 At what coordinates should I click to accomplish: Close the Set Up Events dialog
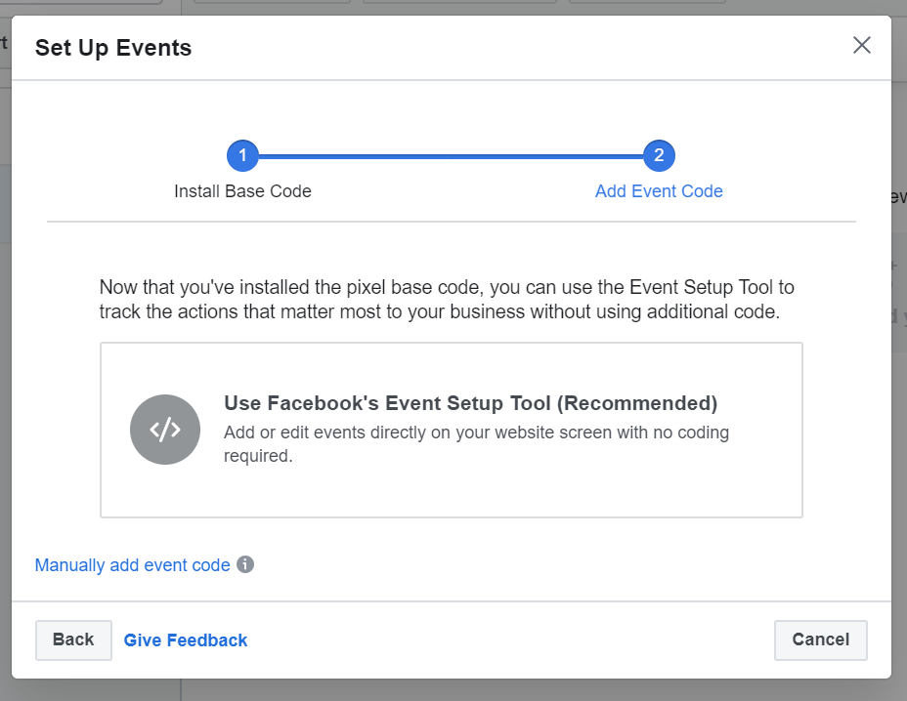[861, 45]
